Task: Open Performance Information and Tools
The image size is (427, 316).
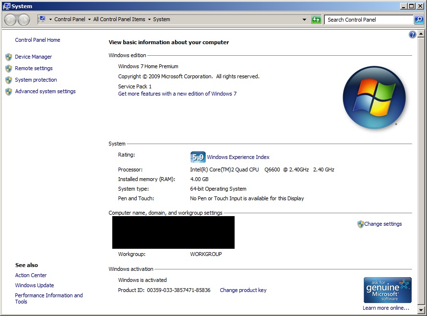Action: point(49,298)
